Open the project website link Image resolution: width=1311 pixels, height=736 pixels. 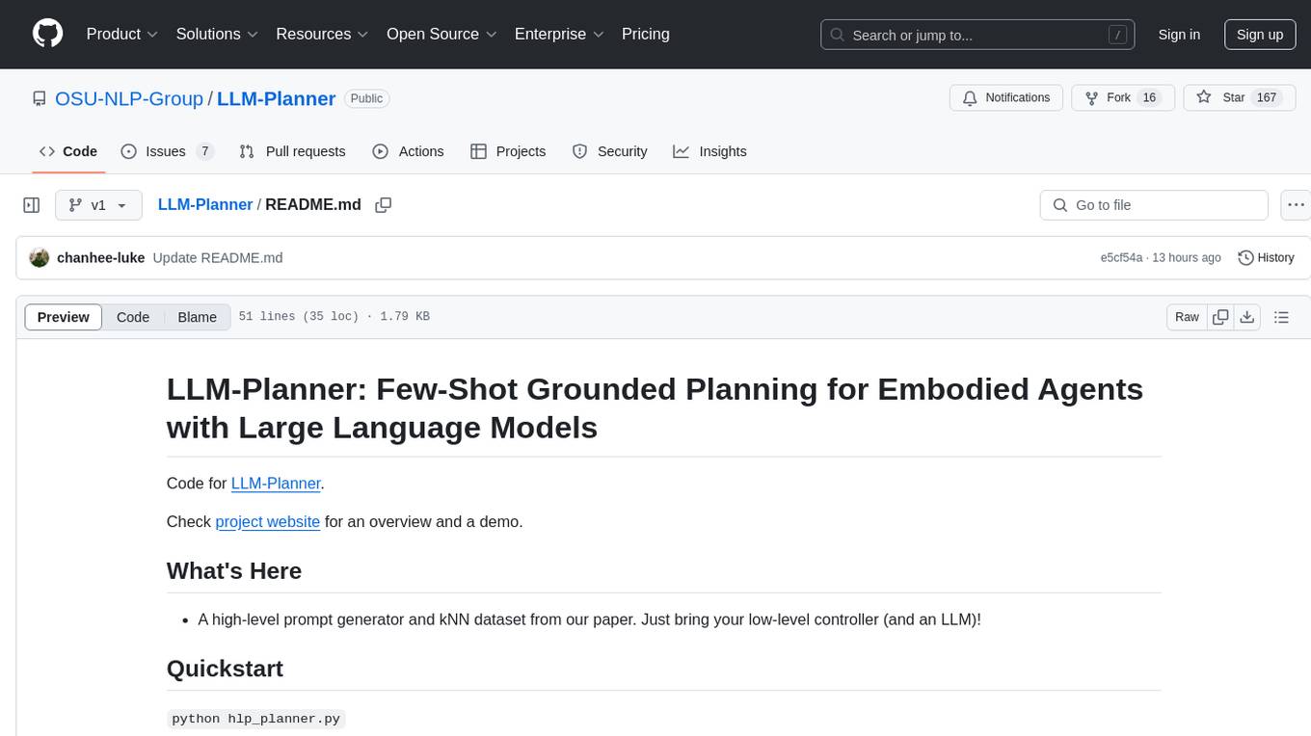click(268, 521)
